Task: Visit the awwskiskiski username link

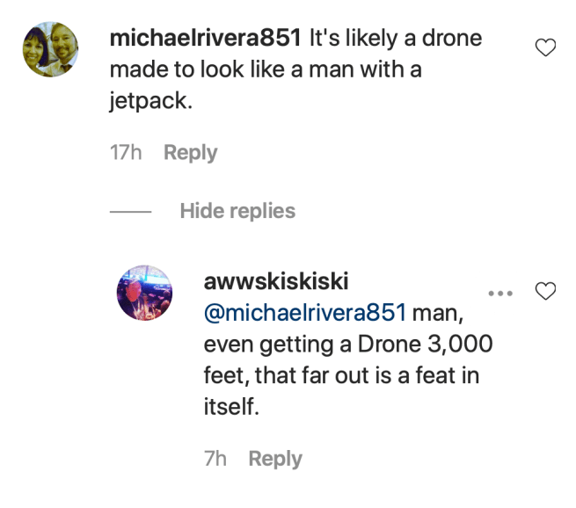Action: click(x=277, y=282)
